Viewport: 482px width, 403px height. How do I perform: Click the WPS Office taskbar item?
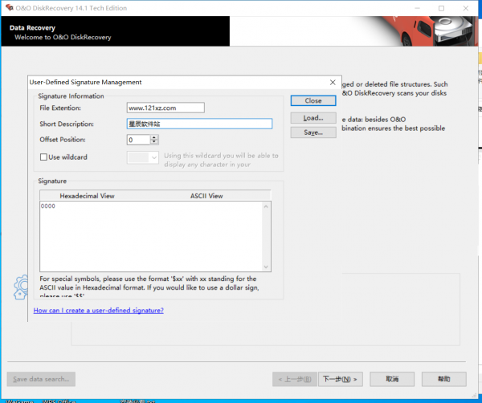(x=59, y=401)
